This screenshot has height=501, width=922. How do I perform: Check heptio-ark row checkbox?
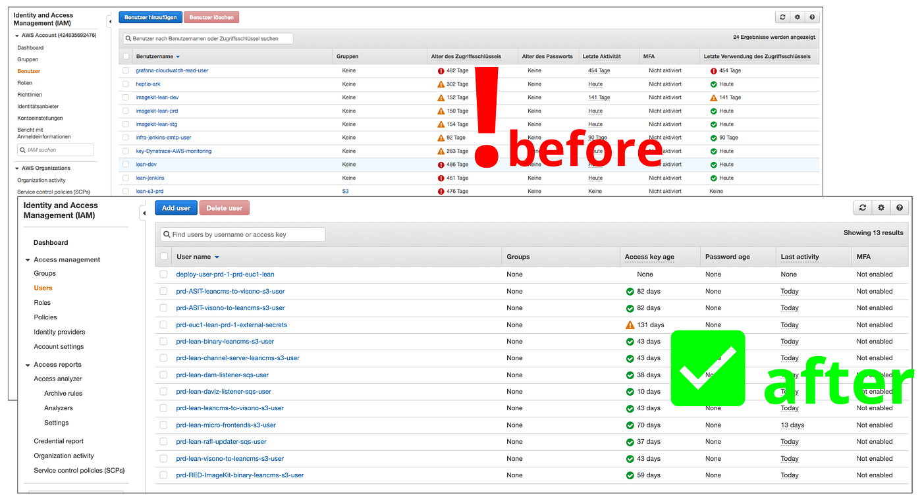pyautogui.click(x=126, y=84)
